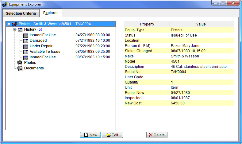Click the value Baker, Mary Jane
The image size is (242, 144).
pos(185,46)
